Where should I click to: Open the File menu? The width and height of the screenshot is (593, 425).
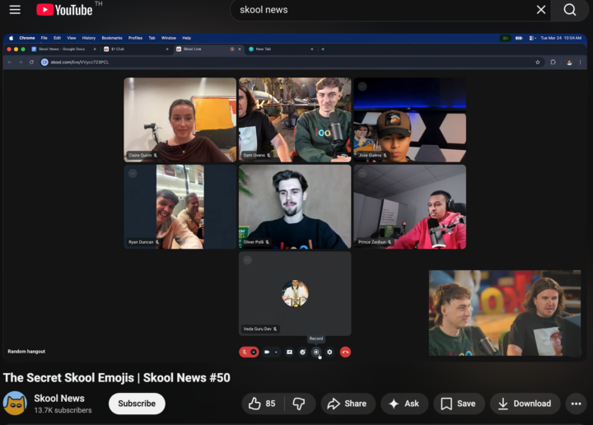coord(44,38)
